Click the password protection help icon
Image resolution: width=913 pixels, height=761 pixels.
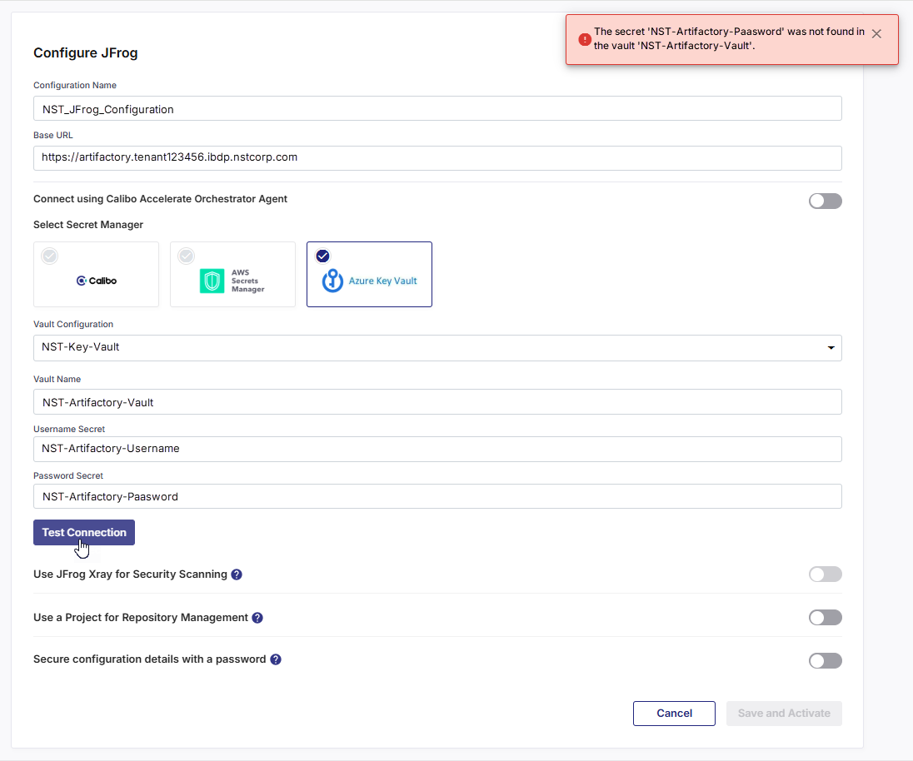pos(276,659)
